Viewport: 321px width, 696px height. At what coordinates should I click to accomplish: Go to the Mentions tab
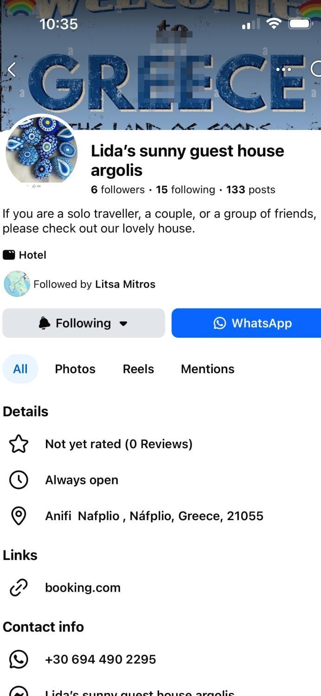coord(207,369)
